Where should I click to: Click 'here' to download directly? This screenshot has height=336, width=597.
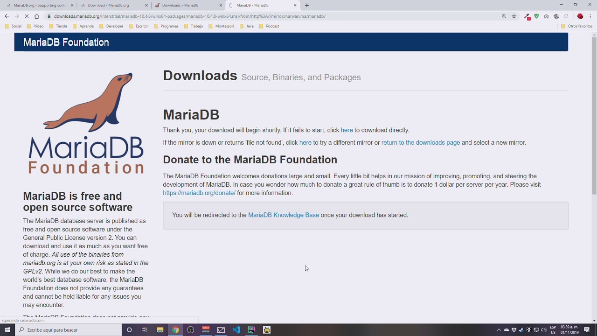tap(347, 130)
